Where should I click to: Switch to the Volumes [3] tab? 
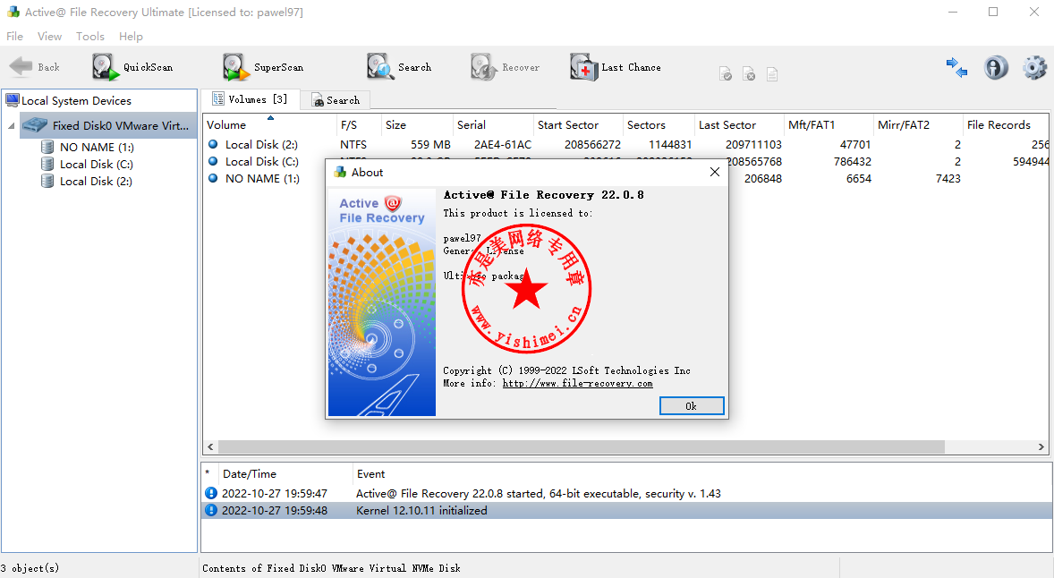(250, 99)
